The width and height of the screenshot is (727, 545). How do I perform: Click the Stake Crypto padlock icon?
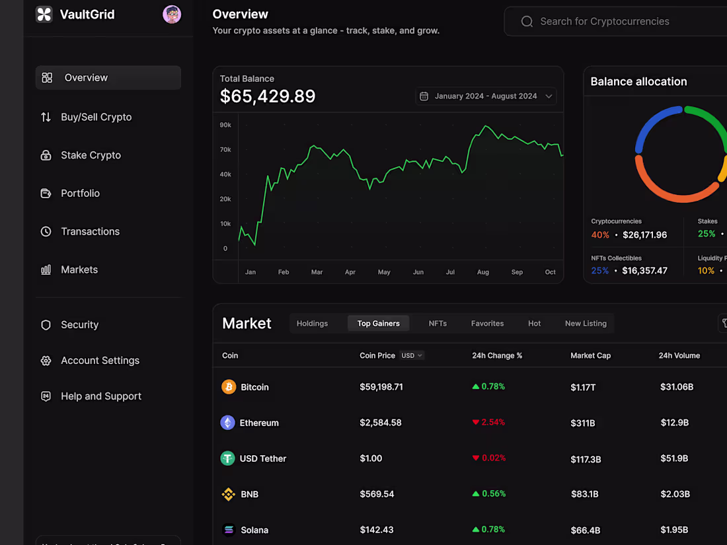tap(46, 155)
